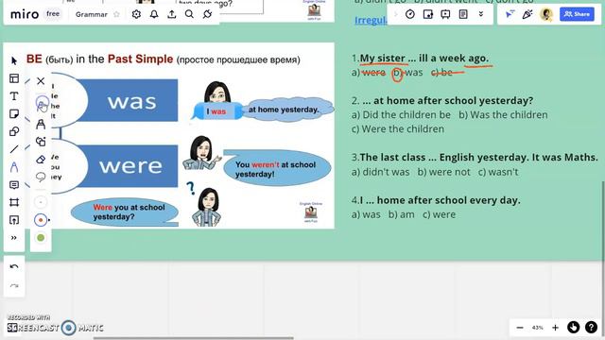Image resolution: width=605 pixels, height=340 pixels.
Task: Expand more collaboration tools chevron
Action: coord(481,14)
